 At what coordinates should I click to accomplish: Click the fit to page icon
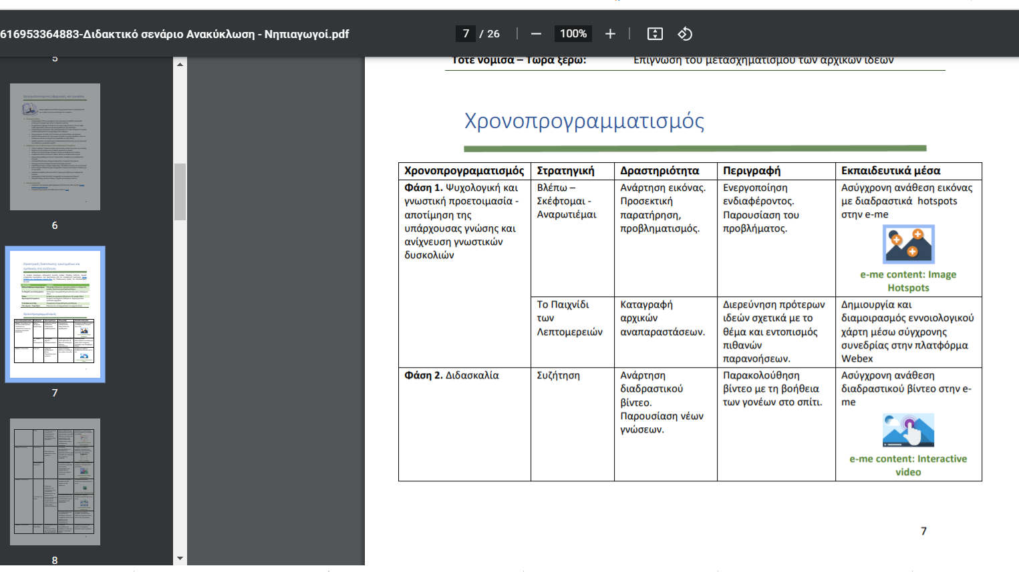click(655, 34)
